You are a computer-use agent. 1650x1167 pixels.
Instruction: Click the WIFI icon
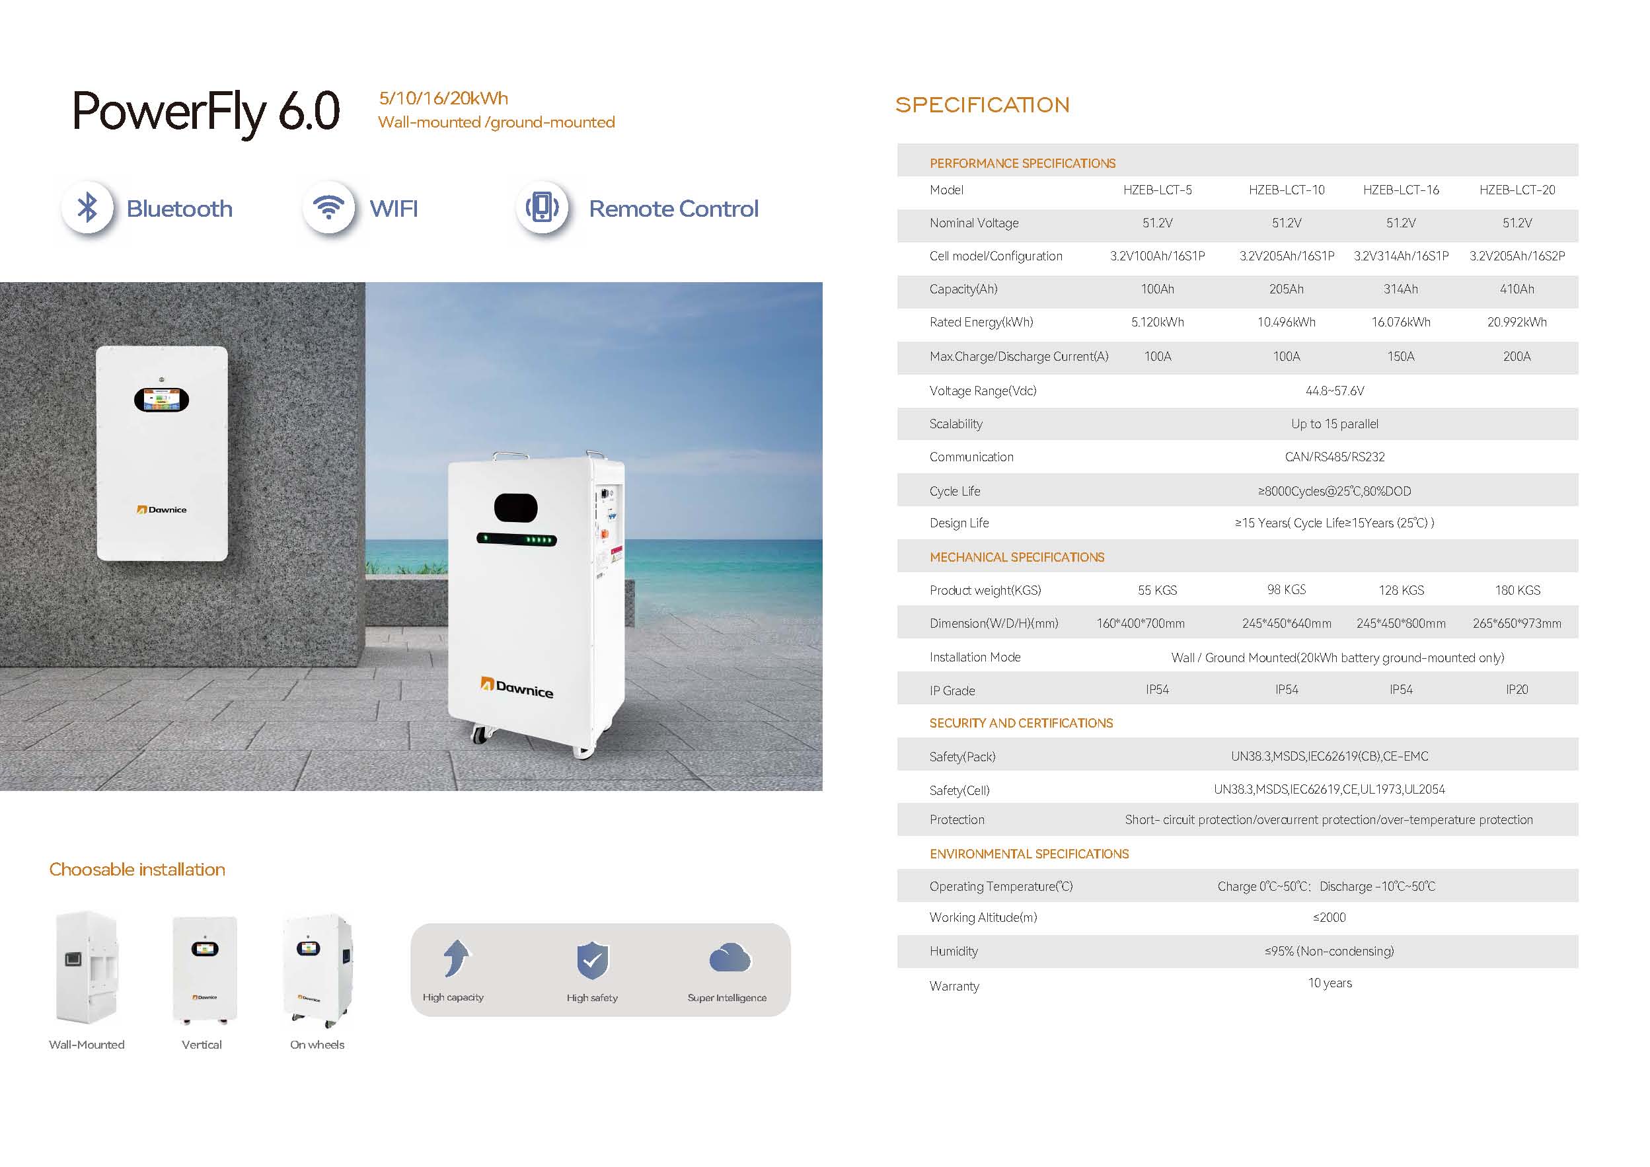330,207
